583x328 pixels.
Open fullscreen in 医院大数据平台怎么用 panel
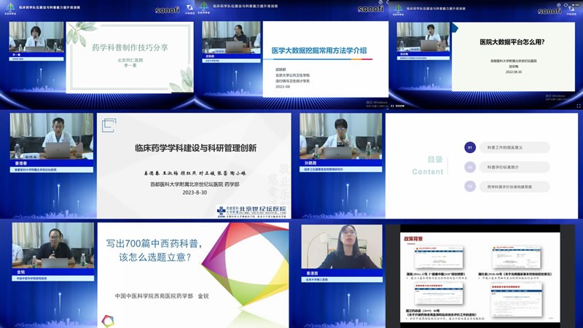click(x=579, y=106)
